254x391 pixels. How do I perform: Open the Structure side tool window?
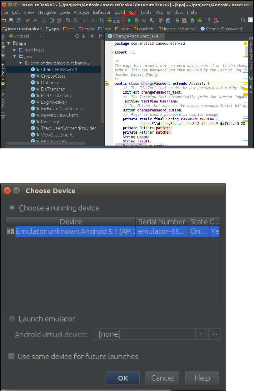pyautogui.click(x=3, y=105)
